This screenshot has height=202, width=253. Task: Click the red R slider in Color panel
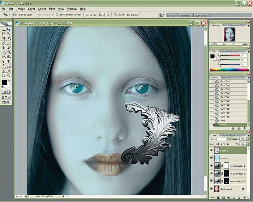pos(230,56)
